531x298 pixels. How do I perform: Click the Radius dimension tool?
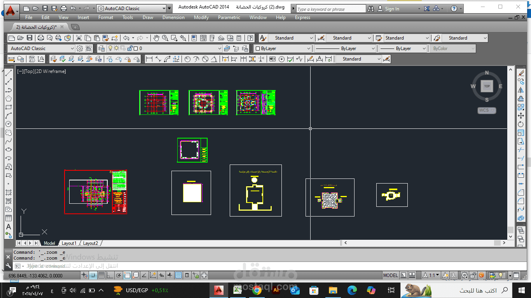coord(187,59)
